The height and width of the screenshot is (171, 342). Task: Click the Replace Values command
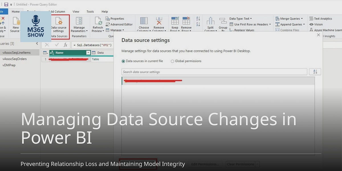click(x=242, y=30)
